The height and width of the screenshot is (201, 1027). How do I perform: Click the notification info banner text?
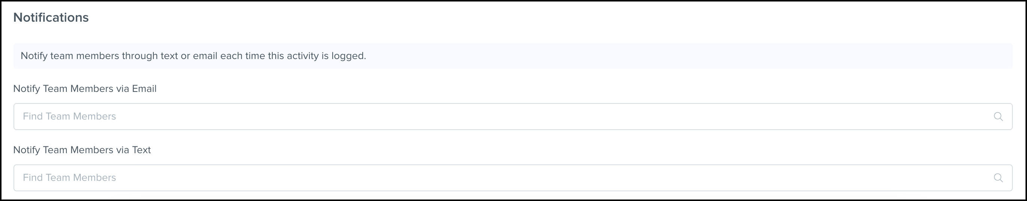[x=194, y=56]
